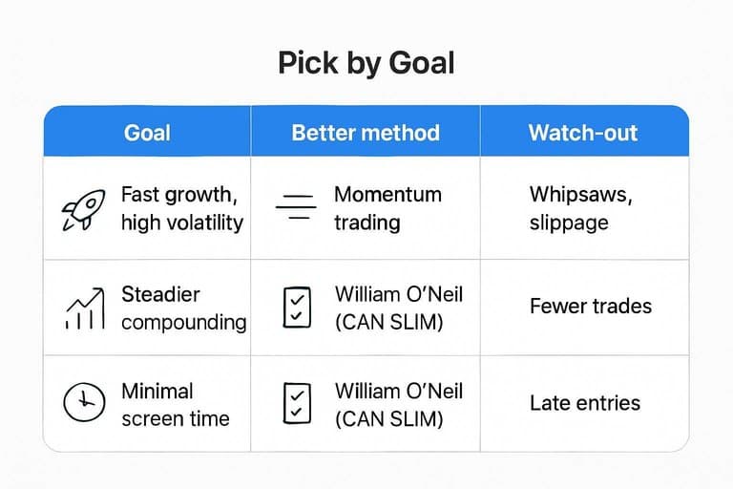Click the rising chart icon beside Steadier compounding
Viewport: 733px width, 489px height.
[82, 308]
